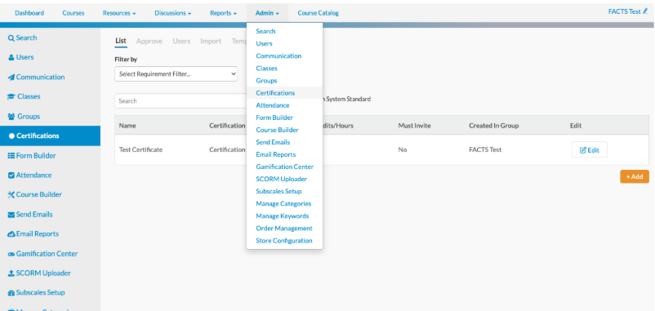Click FACTS Test account link at top right
Screen dimensions: 655x311
point(624,11)
